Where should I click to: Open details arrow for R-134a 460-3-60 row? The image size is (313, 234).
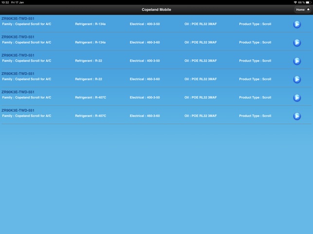coord(297,43)
